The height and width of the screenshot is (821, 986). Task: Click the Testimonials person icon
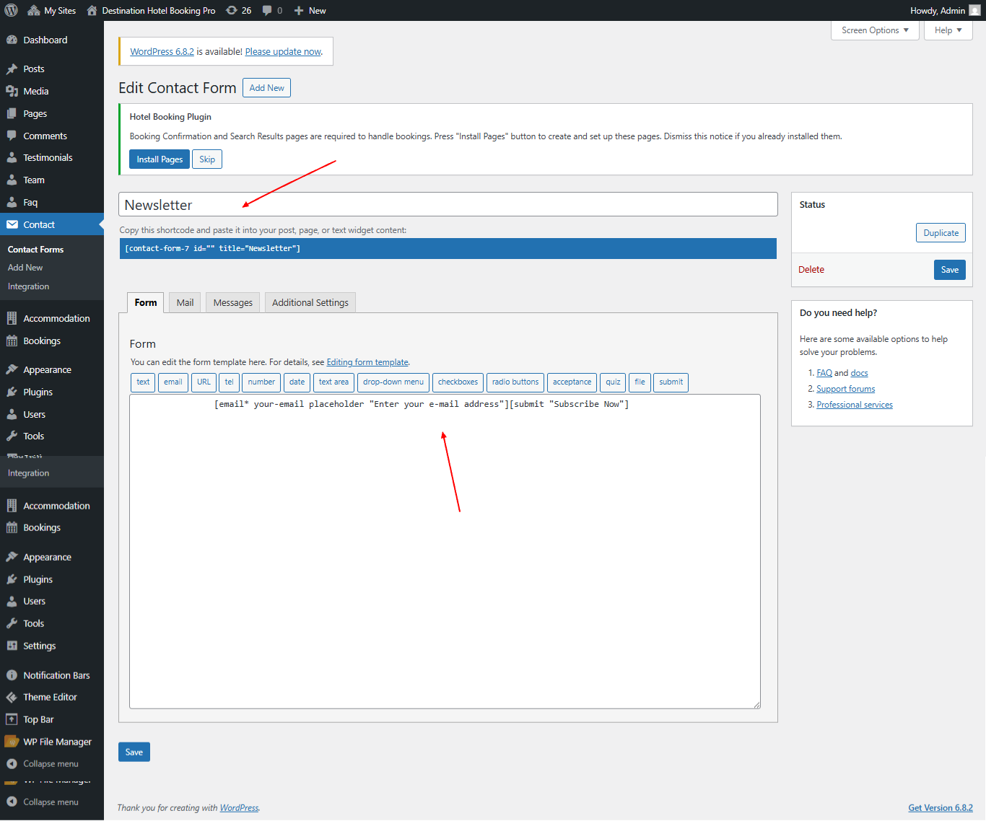click(12, 157)
